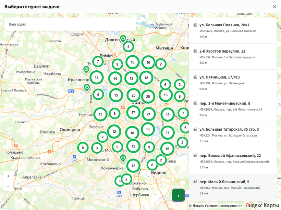Click the pickup pin below Красногорск
Screen dimensions: 281x210
pos(87,87)
